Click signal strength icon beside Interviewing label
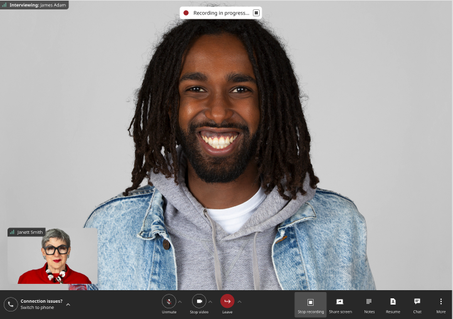The width and height of the screenshot is (453, 319). pos(4,5)
